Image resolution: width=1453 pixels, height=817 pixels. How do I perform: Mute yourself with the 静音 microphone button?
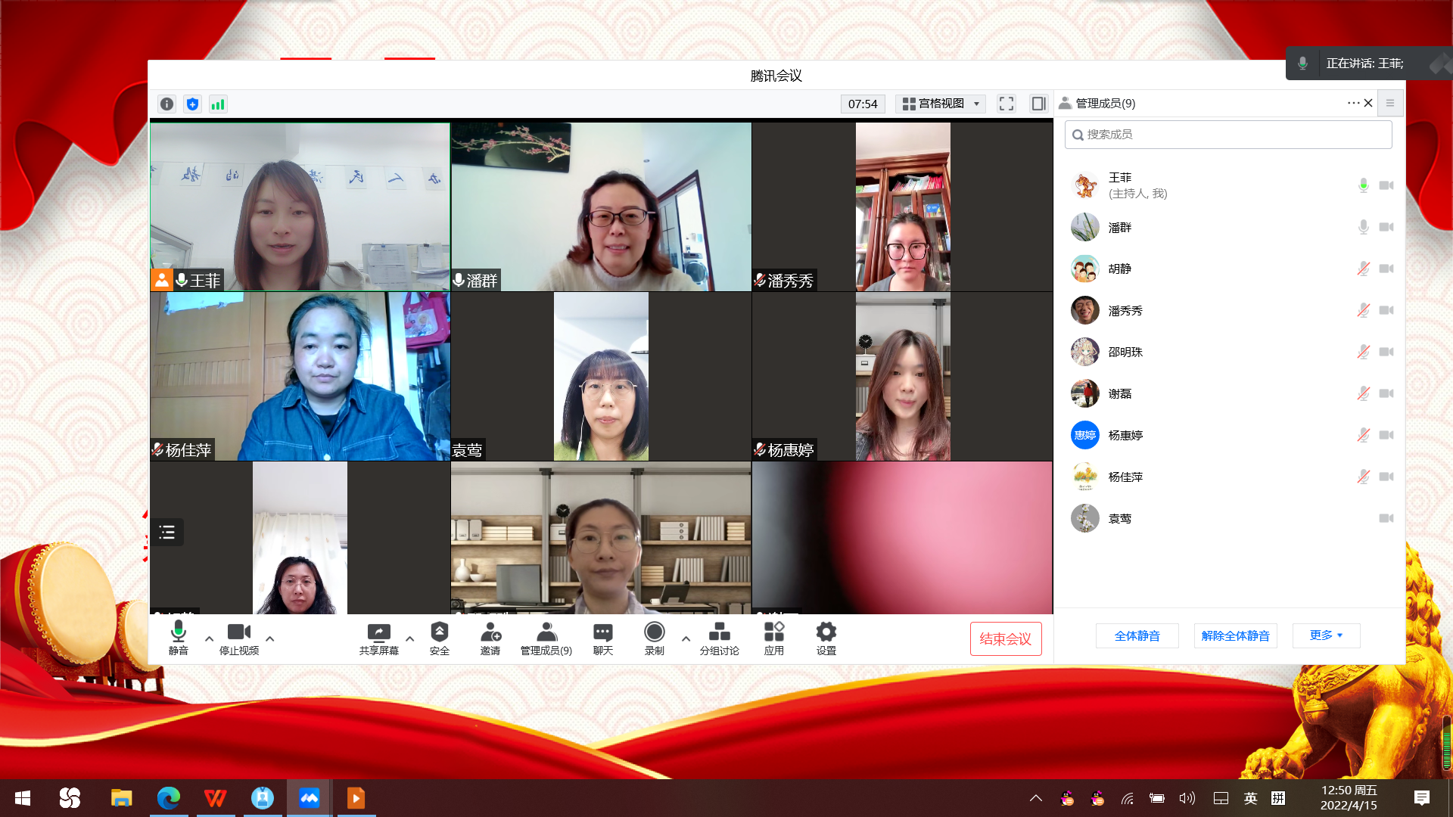[x=178, y=638]
